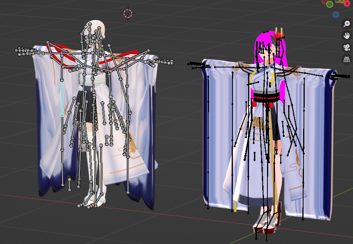This screenshot has width=353, height=244.
Task: Click the 3D cursor crosshair above the skeleton
Action: click(128, 13)
